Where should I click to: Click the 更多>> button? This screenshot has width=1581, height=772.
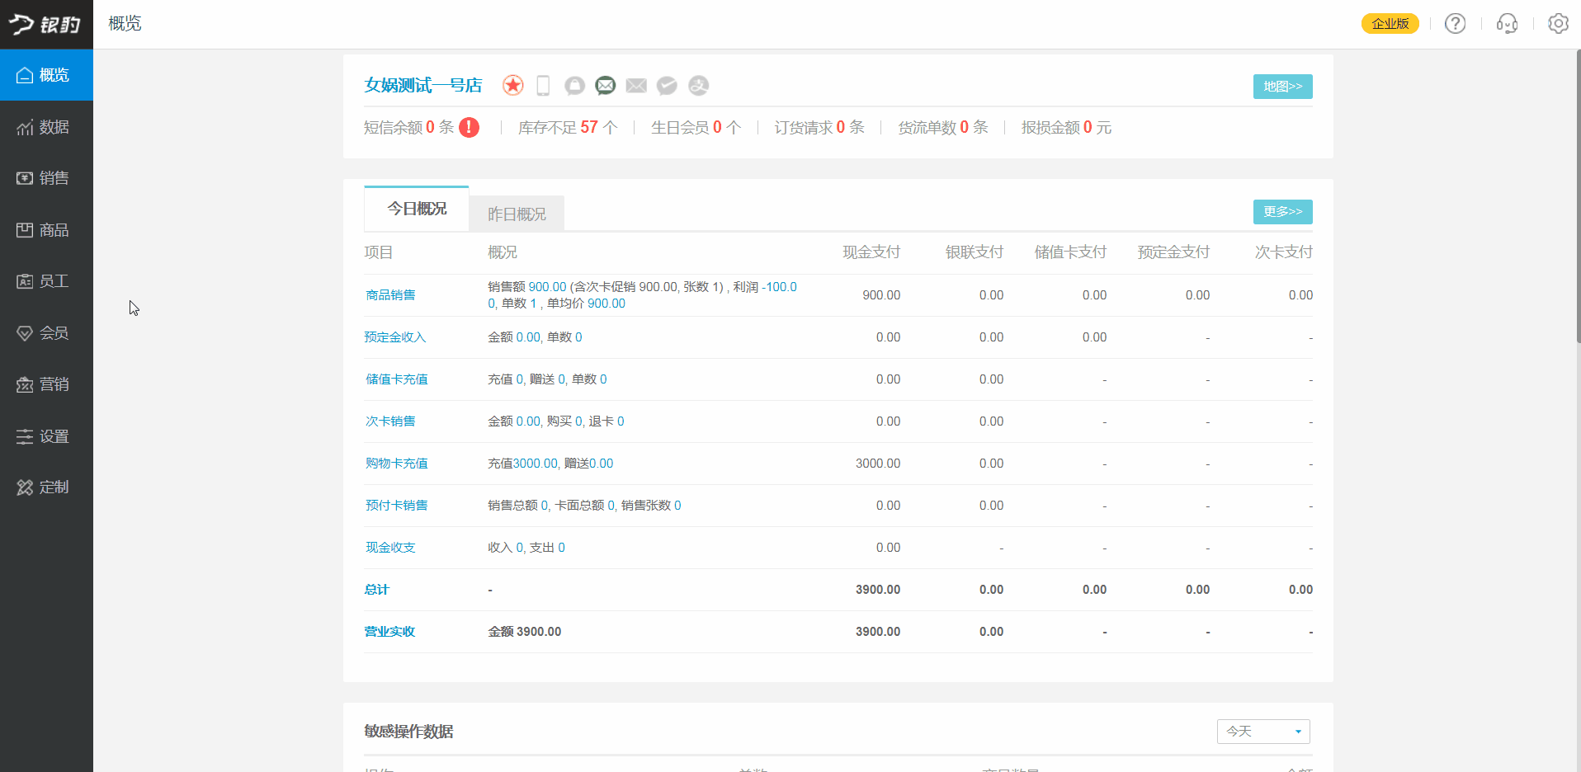click(1282, 212)
